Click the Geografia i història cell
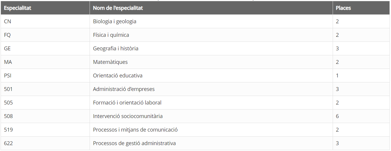The height and width of the screenshot is (151, 391). [211, 49]
